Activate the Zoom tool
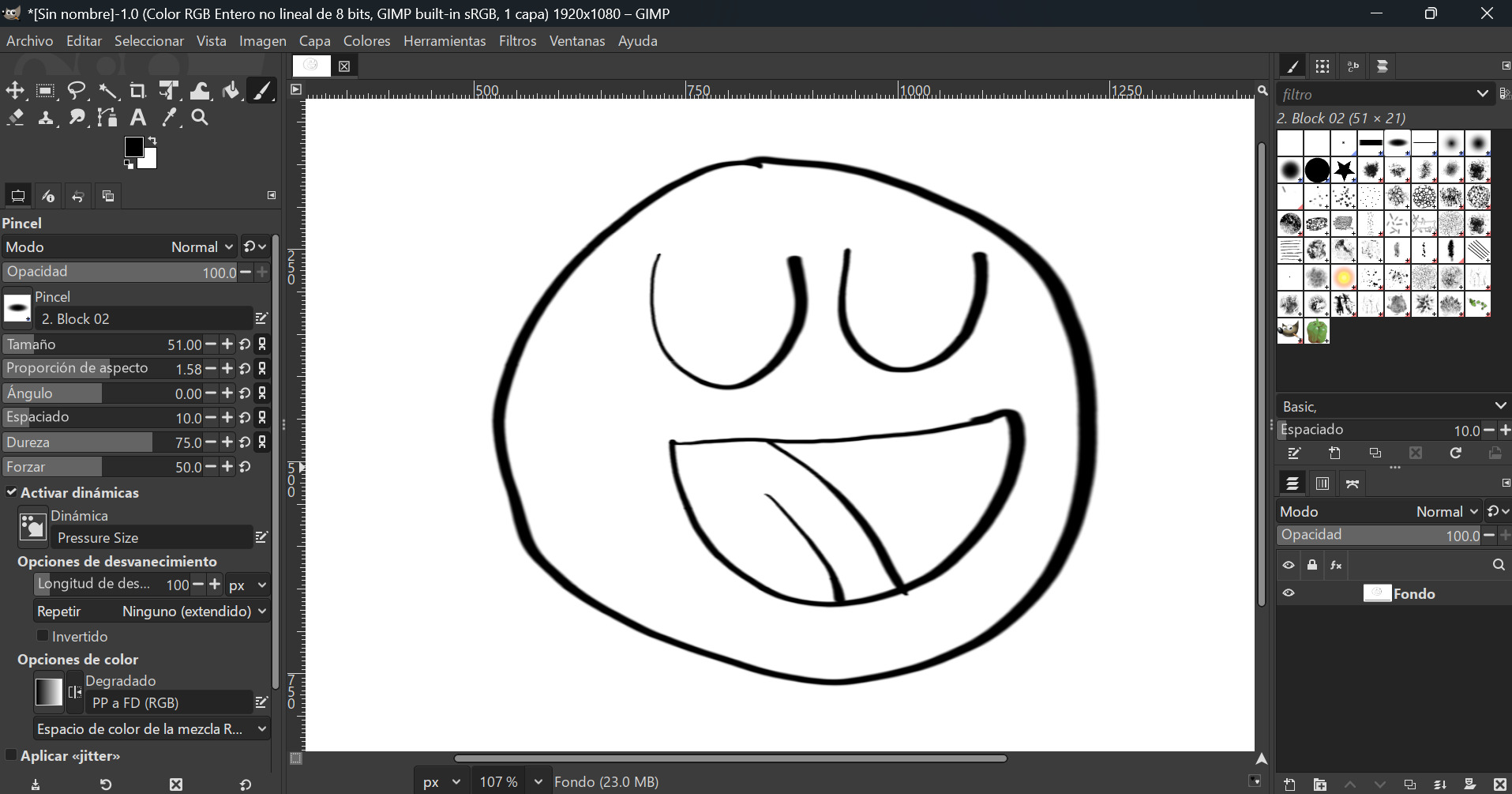Image resolution: width=1512 pixels, height=794 pixels. [x=199, y=117]
